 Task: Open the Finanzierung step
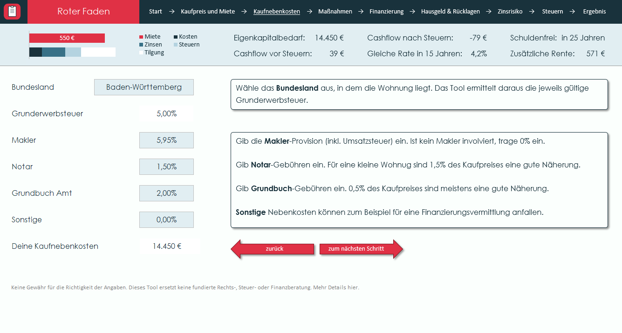[386, 12]
